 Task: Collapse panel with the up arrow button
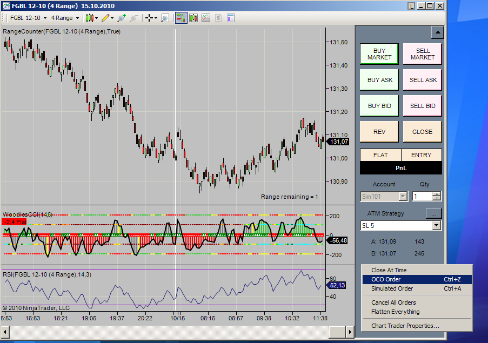tap(437, 32)
